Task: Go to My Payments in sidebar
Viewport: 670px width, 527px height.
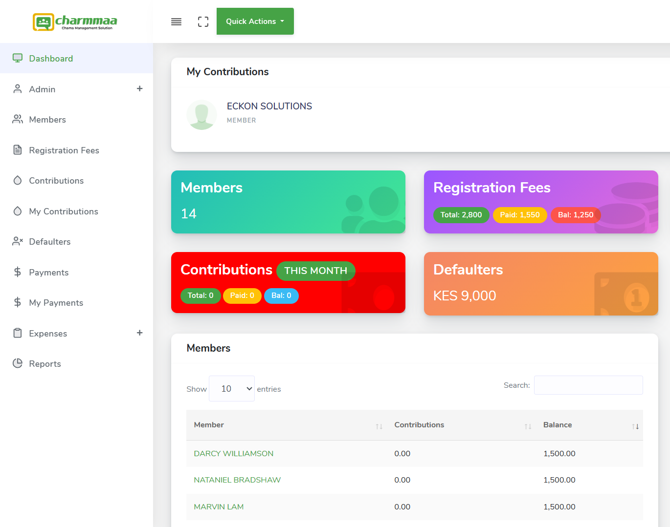Action: click(x=56, y=302)
